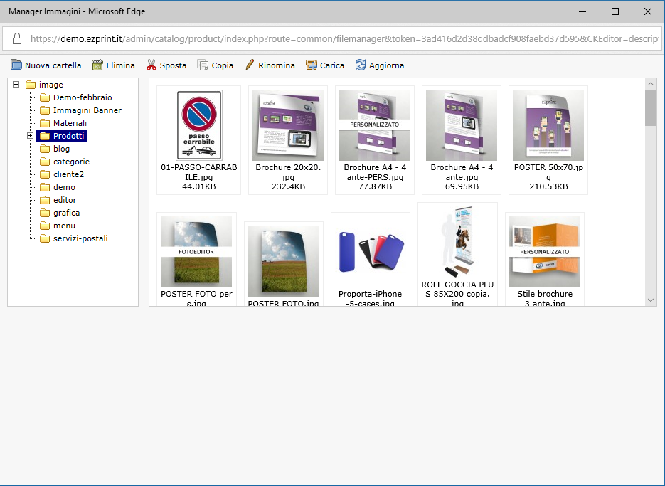Click the Elimina trash icon
Viewport: 665px width, 486px height.
(97, 65)
